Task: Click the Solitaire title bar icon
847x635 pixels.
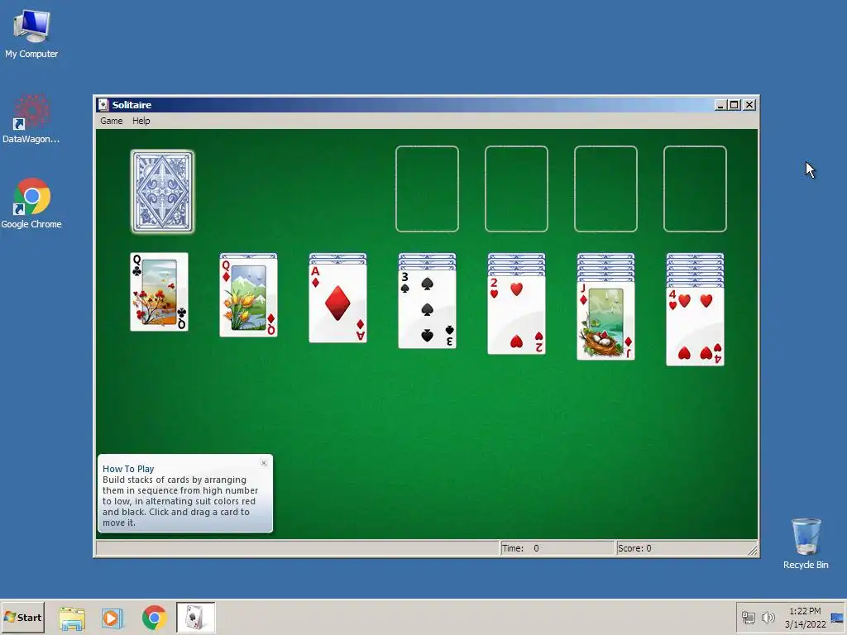Action: click(x=103, y=105)
